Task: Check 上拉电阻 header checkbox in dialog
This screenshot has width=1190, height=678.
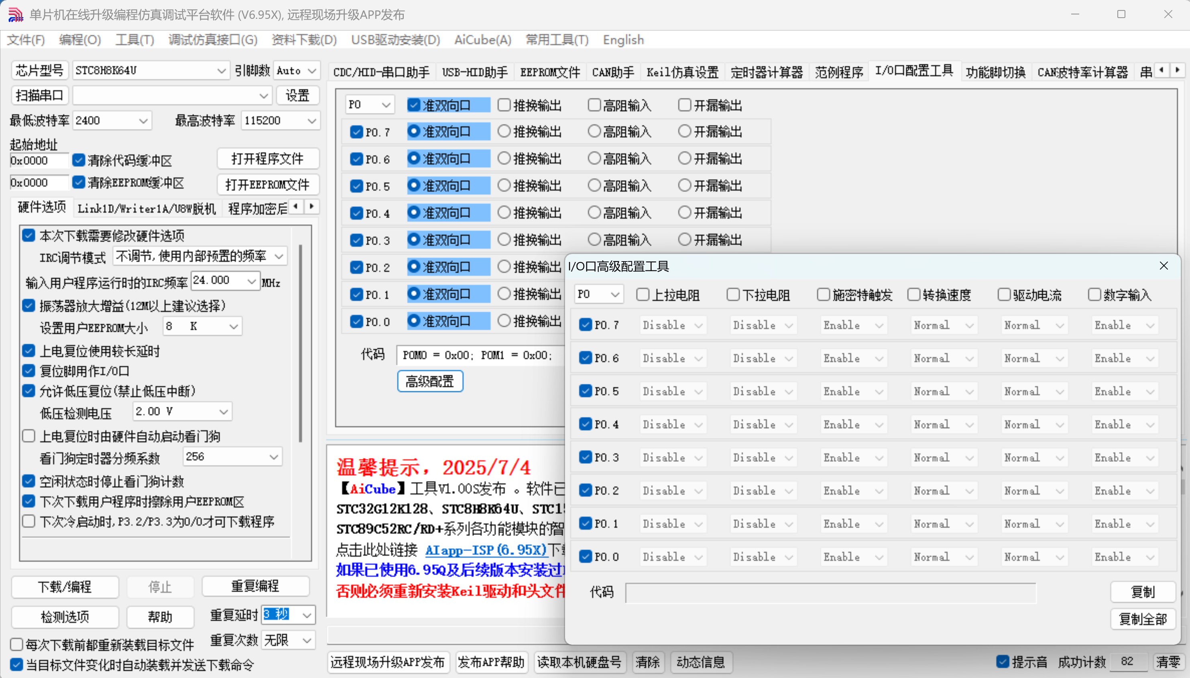Action: coord(642,294)
